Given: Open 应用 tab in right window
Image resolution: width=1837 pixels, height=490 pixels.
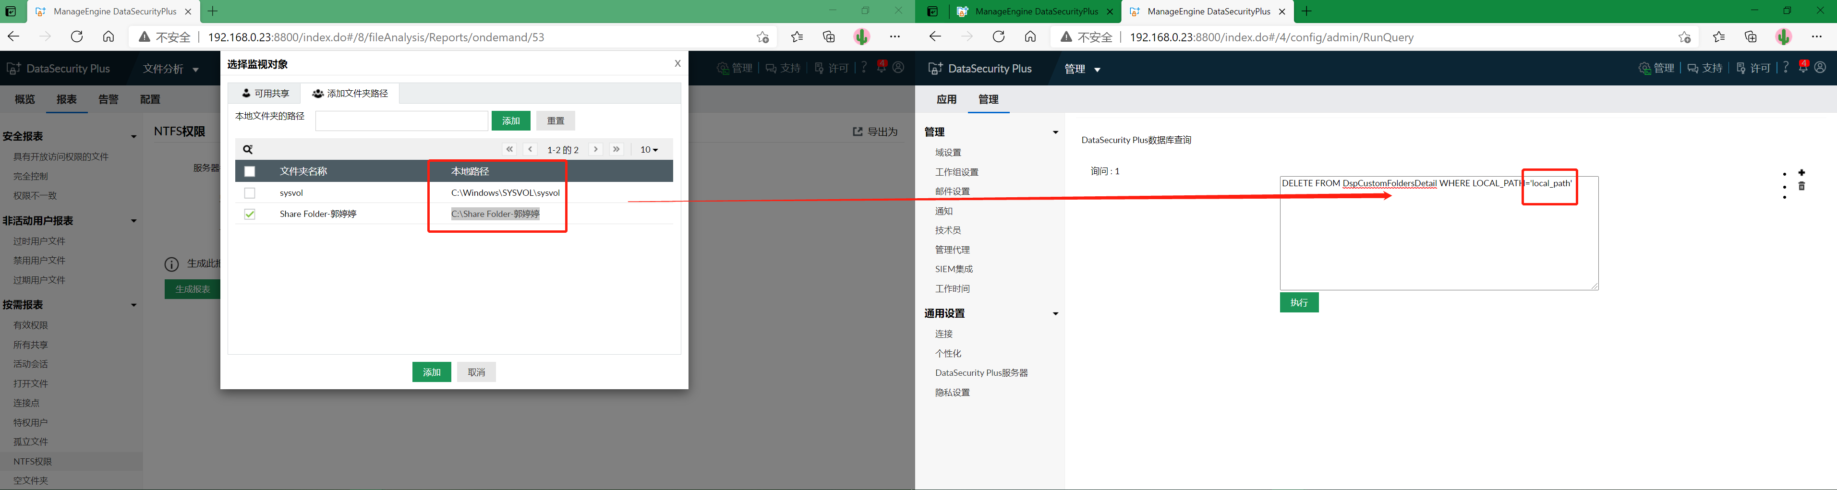Looking at the screenshot, I should pyautogui.click(x=946, y=99).
